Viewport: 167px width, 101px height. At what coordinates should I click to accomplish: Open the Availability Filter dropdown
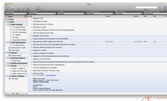[100, 14]
